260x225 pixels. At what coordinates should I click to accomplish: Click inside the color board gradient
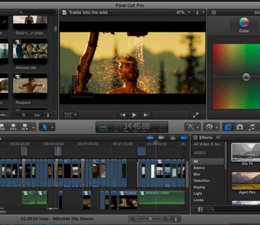237,76
